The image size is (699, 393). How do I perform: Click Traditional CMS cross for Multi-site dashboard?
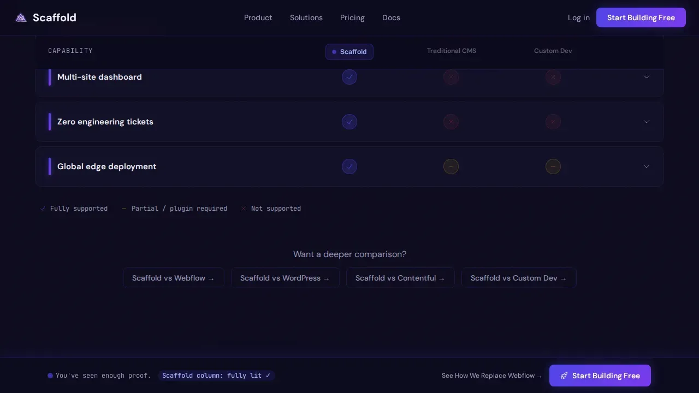[x=451, y=77]
